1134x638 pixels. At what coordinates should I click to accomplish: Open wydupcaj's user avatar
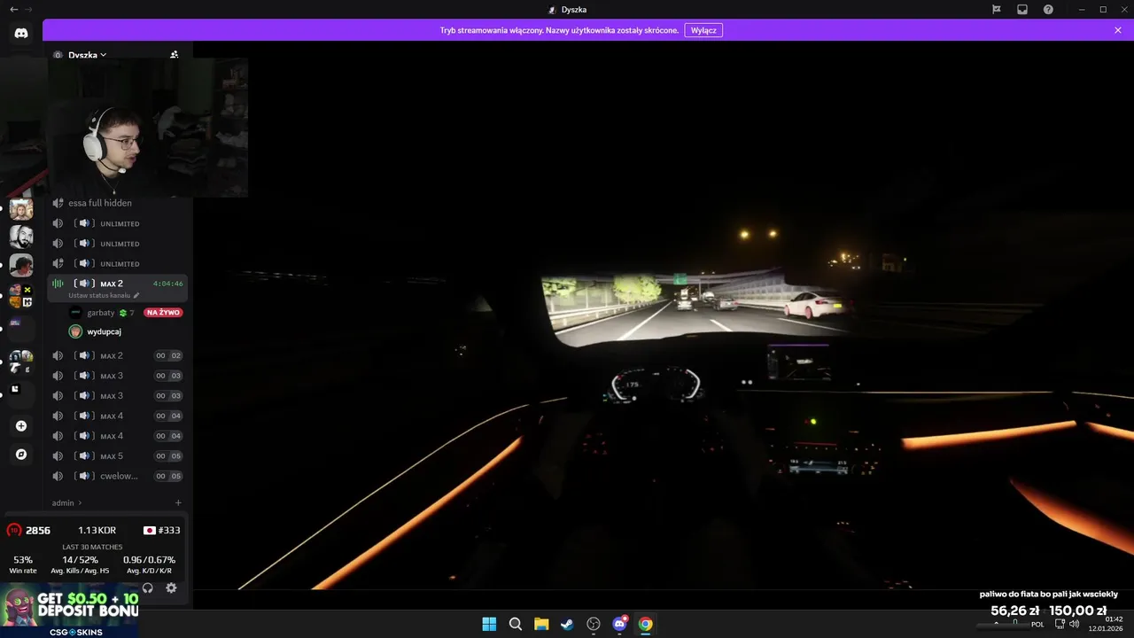(75, 331)
